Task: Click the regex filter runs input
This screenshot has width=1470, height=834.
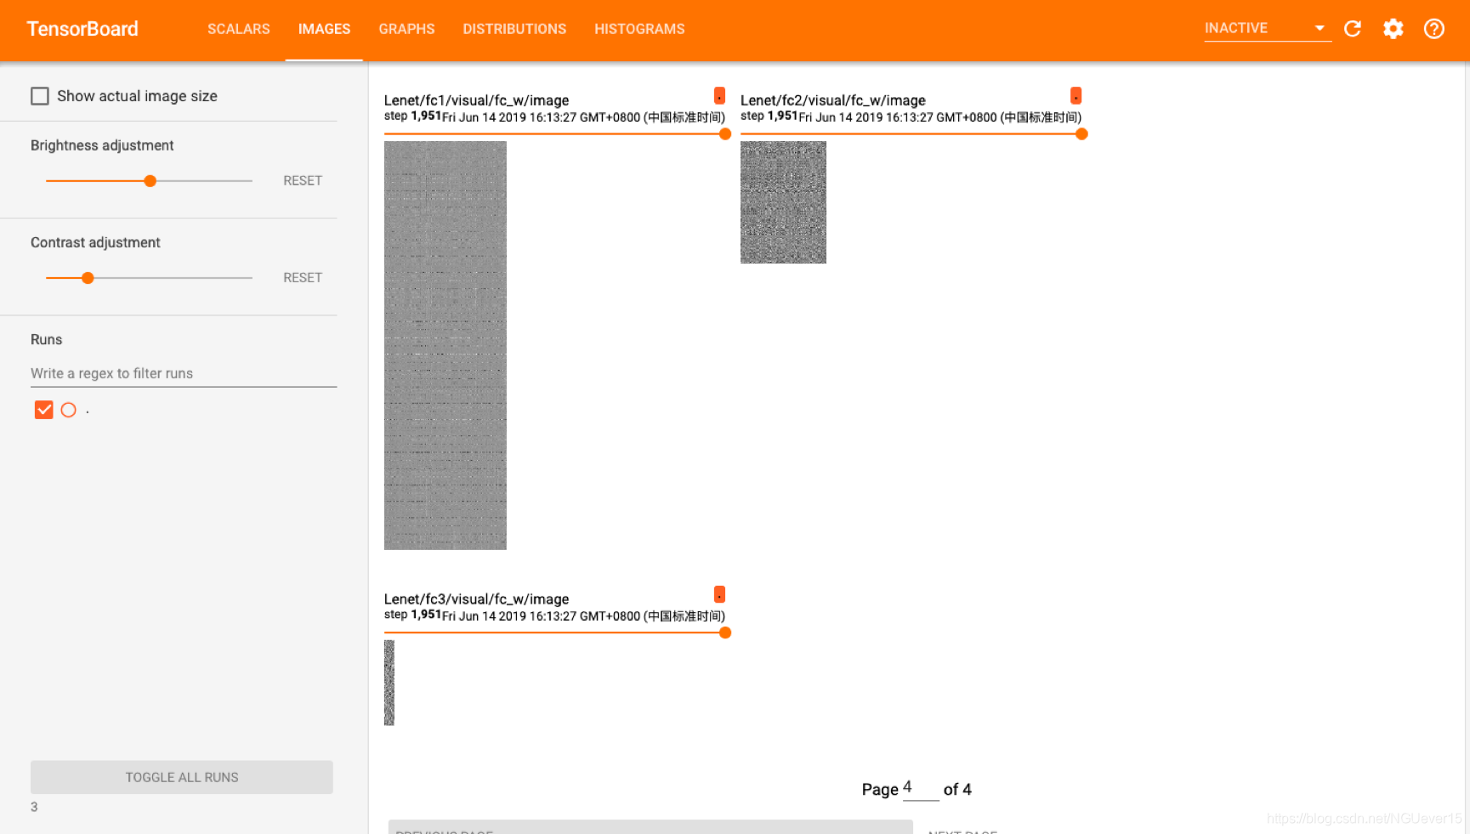Action: pos(184,373)
